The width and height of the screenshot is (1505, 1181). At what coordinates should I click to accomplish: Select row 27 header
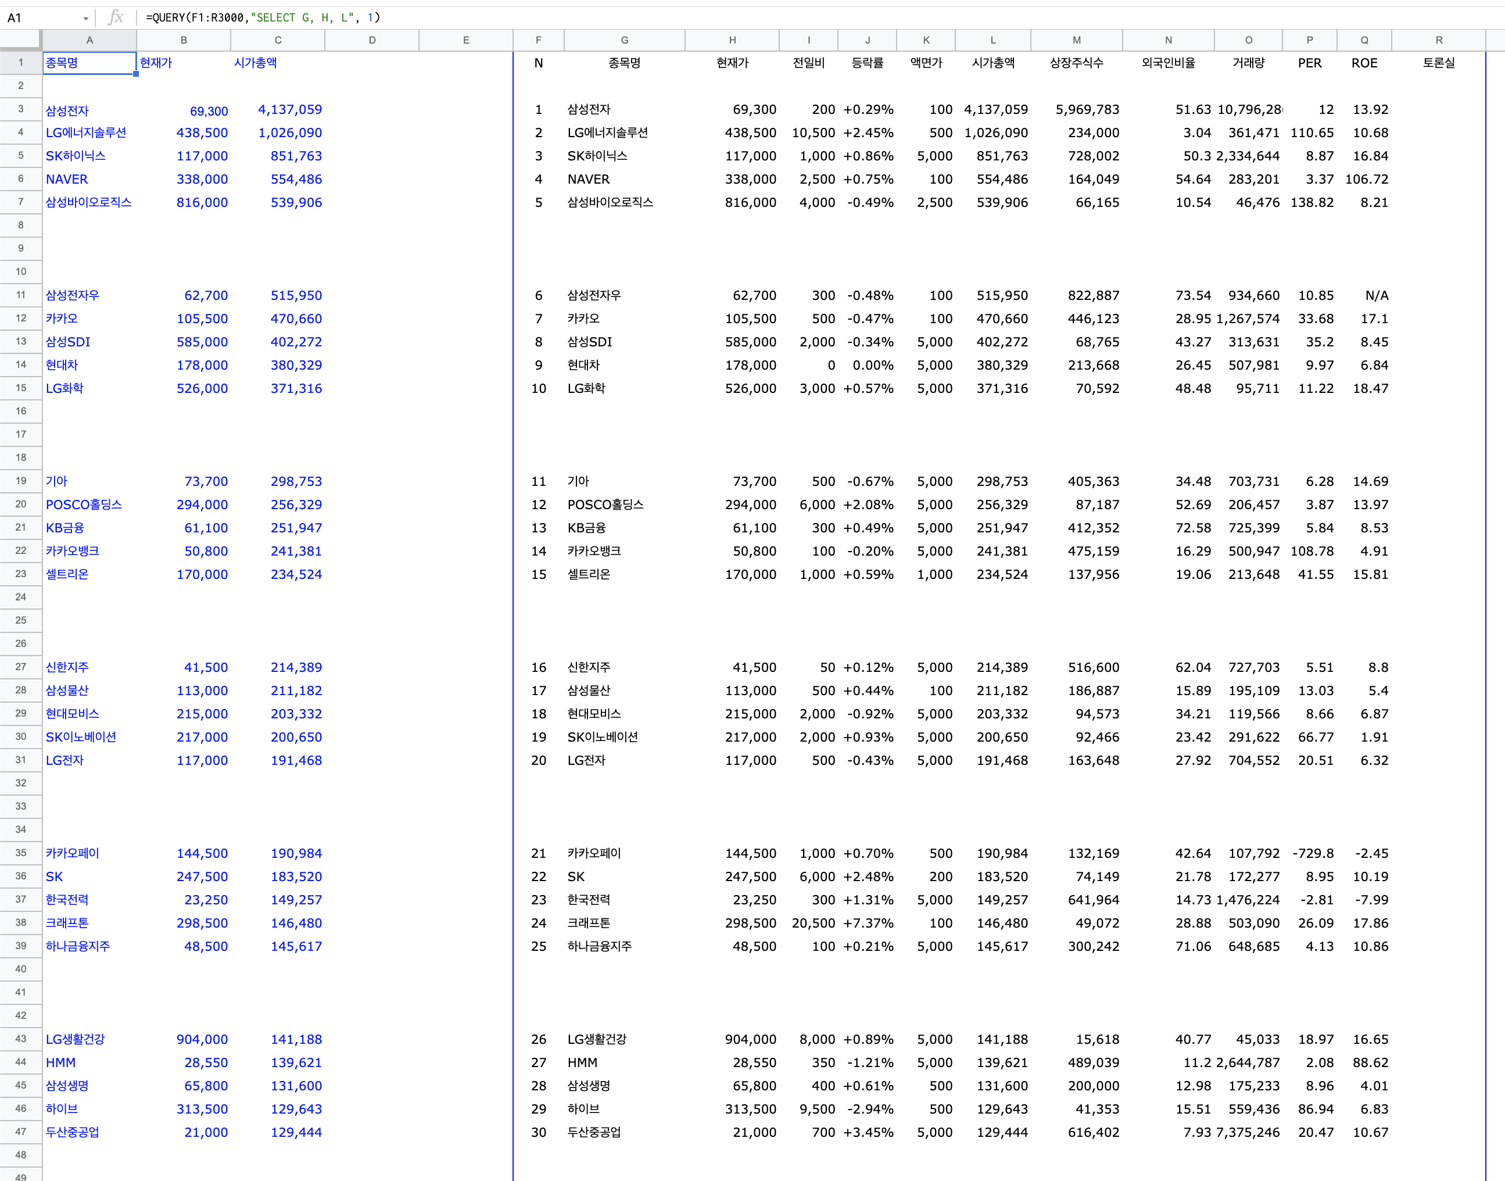pyautogui.click(x=21, y=667)
